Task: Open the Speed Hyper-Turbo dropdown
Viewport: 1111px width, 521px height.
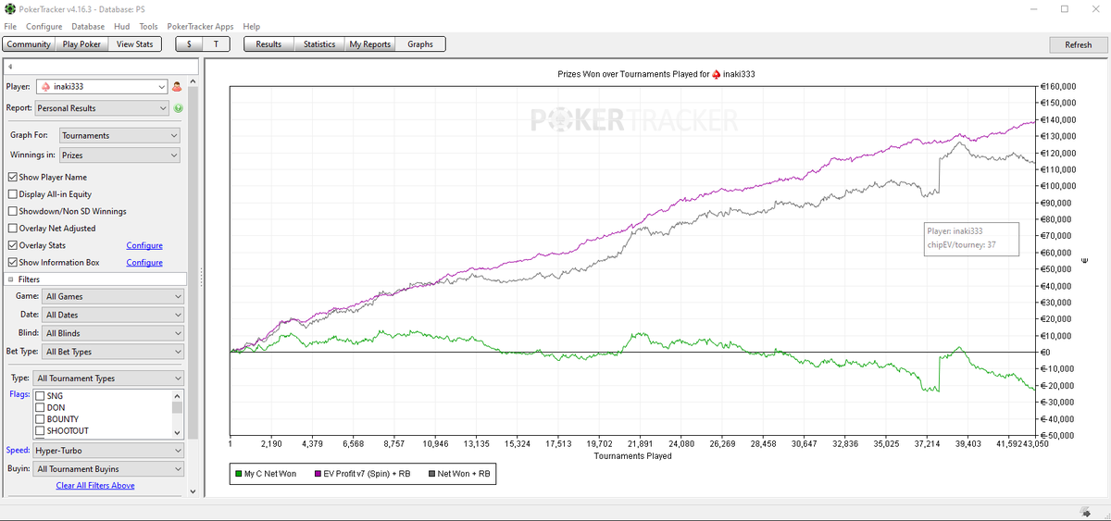Action: [x=108, y=451]
